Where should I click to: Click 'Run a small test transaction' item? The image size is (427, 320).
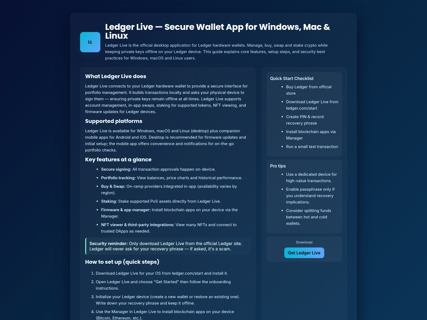(x=312, y=147)
